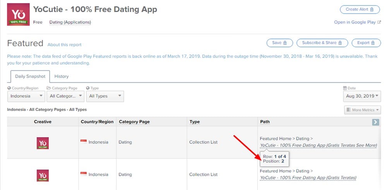
Task: Click 'Collection List' in the first row
Action: tap(204, 142)
